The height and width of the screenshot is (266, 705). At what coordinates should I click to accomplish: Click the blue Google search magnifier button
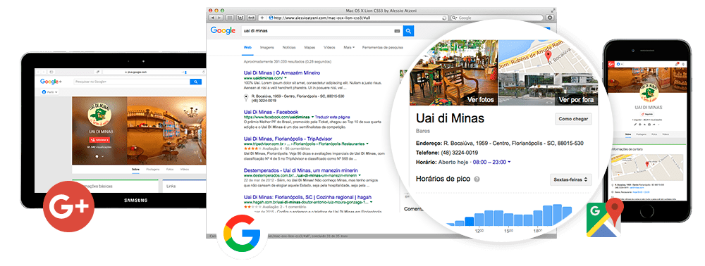408,31
